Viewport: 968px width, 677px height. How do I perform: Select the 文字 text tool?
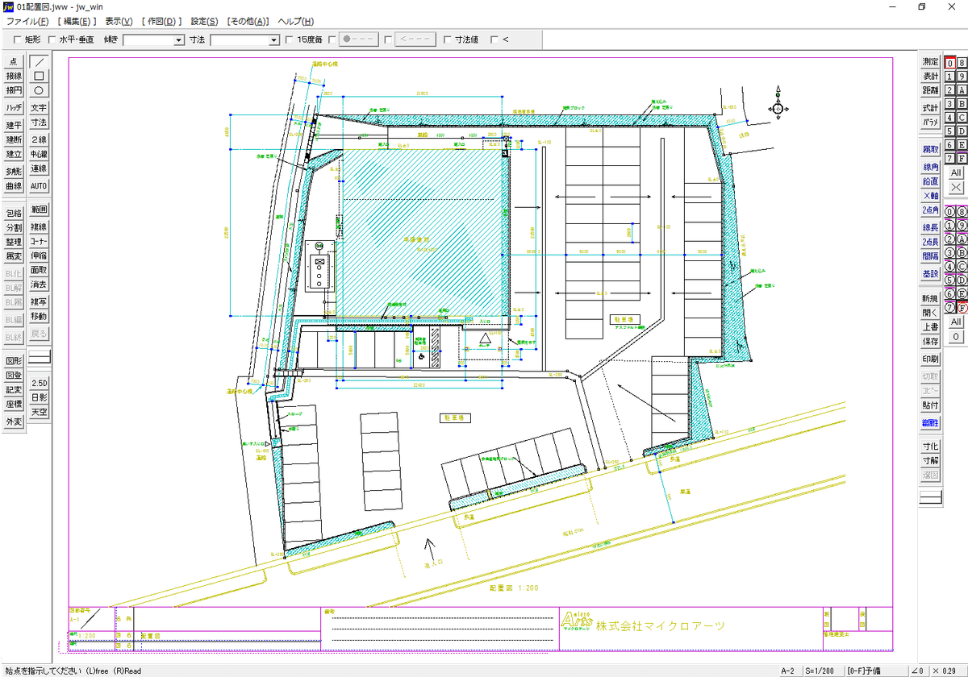tap(39, 108)
